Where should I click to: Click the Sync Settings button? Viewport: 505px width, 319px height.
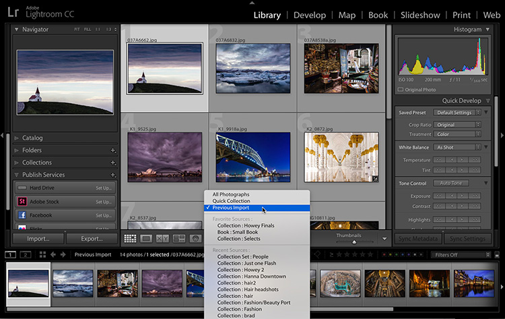point(467,239)
